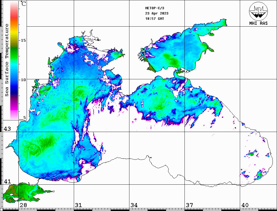Click the MHI RAS text label

click(x=258, y=23)
